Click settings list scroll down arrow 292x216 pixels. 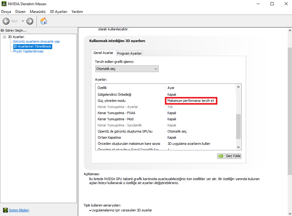tap(238, 147)
